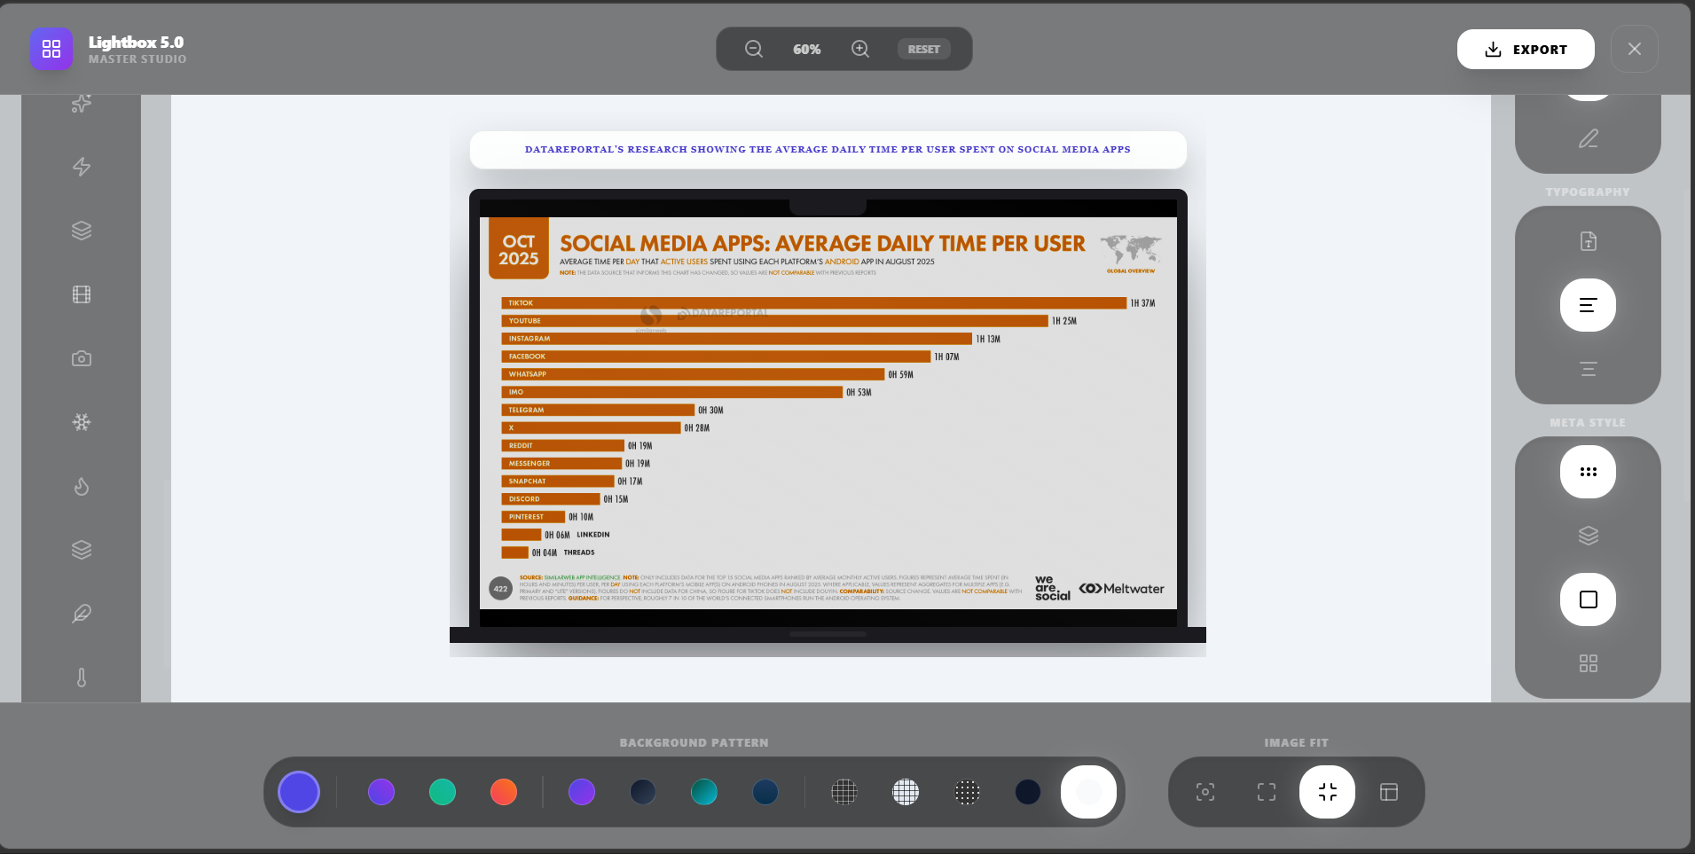The image size is (1695, 854).
Task: Set image fit to expand corners icon
Action: click(x=1267, y=792)
